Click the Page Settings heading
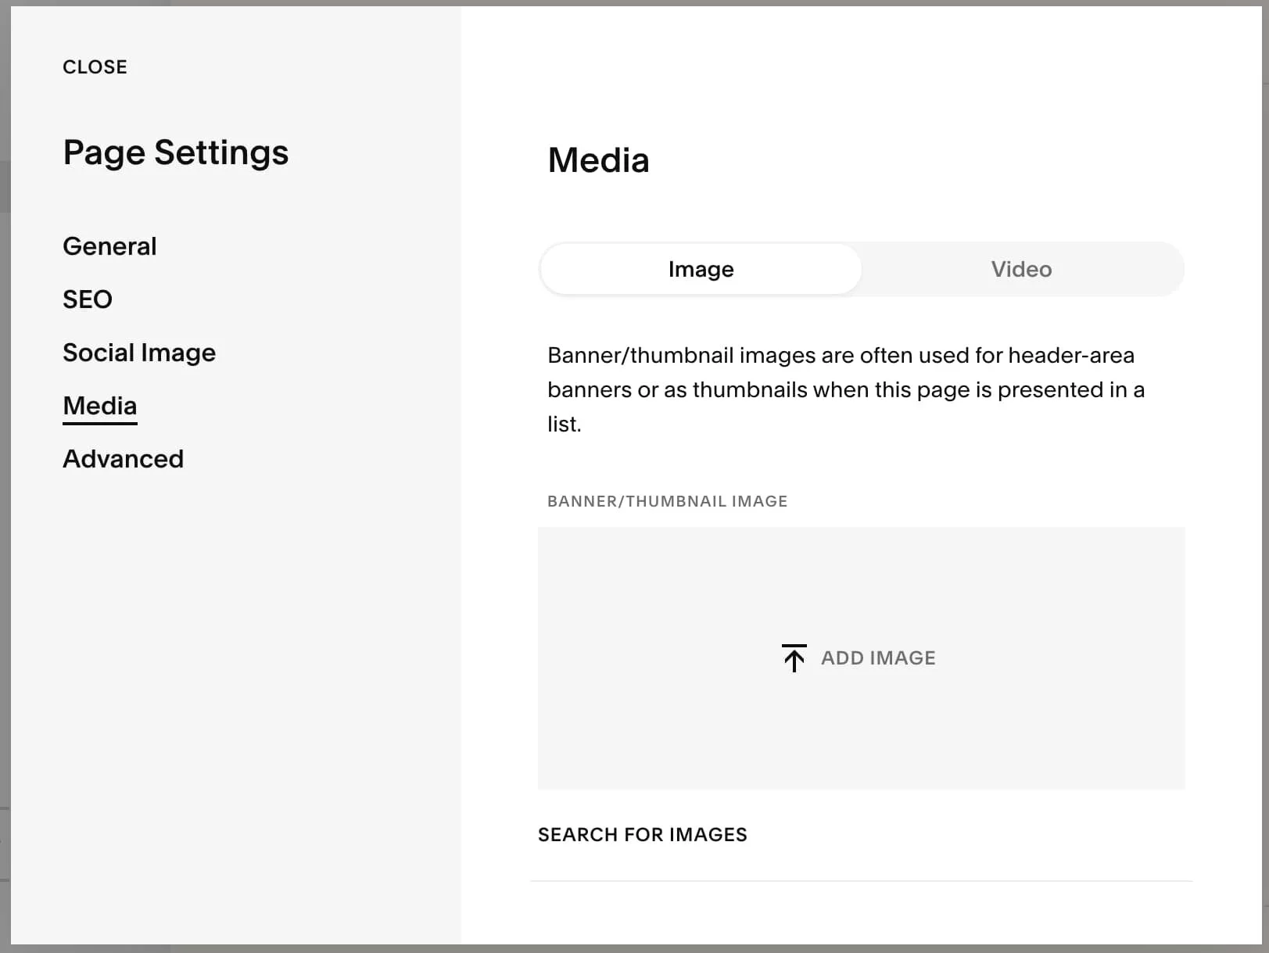Image resolution: width=1269 pixels, height=953 pixels. pyautogui.click(x=175, y=152)
